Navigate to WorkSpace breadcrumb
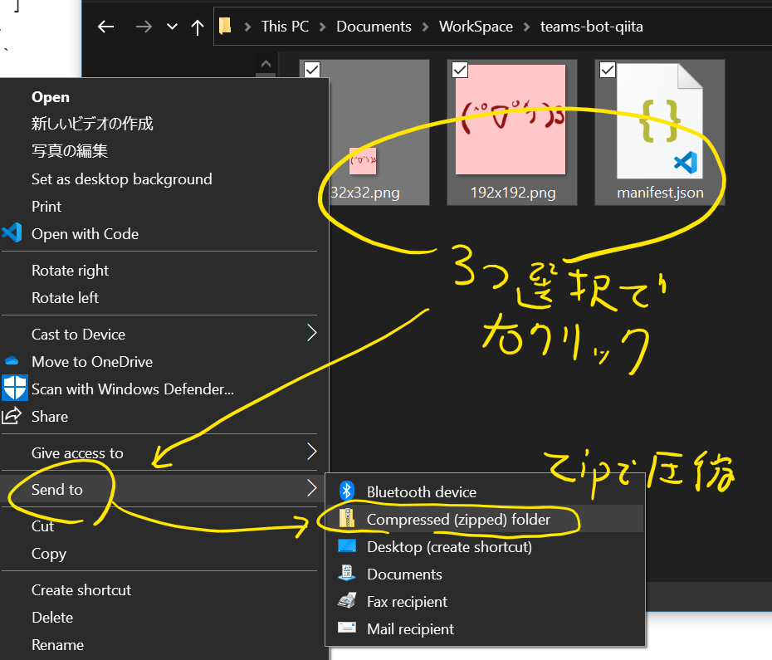772x660 pixels. [476, 26]
